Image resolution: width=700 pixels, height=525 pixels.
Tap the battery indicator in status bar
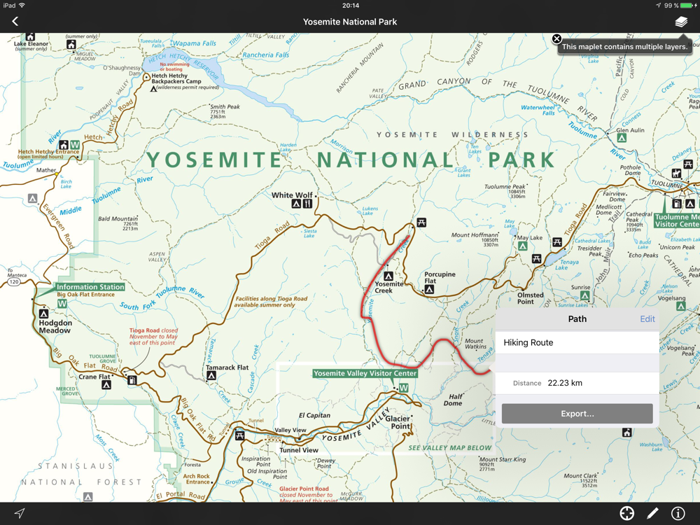687,6
